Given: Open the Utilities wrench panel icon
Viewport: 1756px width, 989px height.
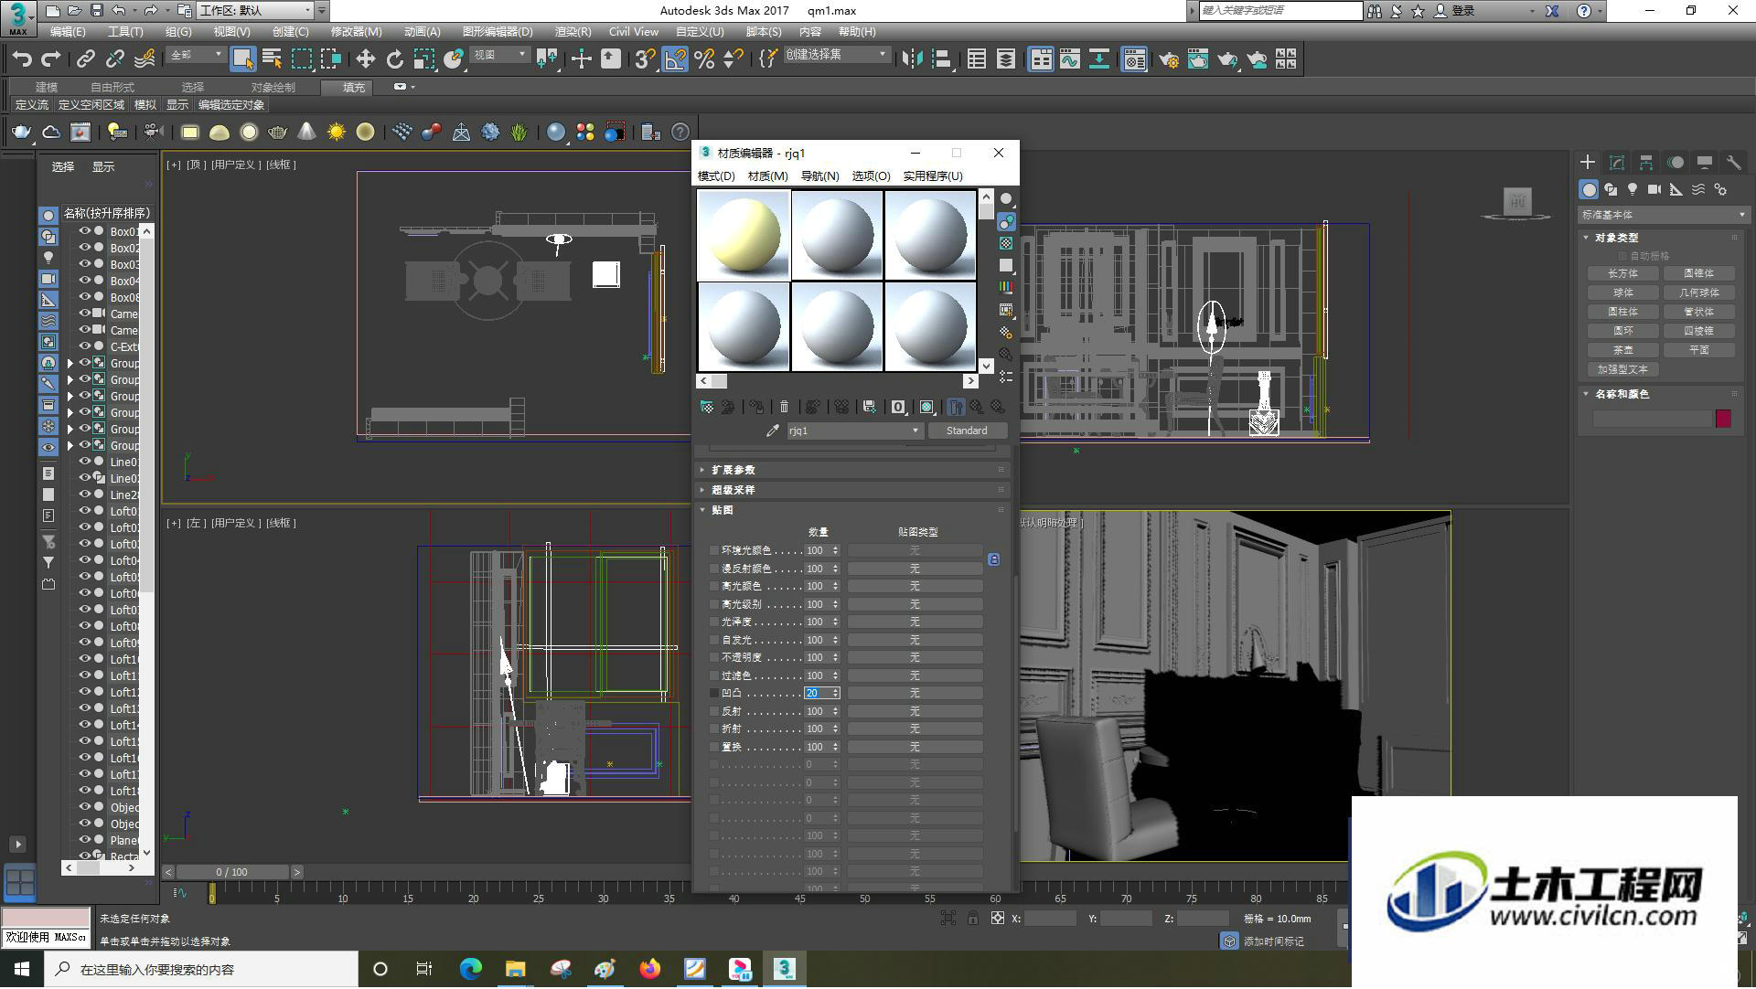Looking at the screenshot, I should coord(1733,163).
